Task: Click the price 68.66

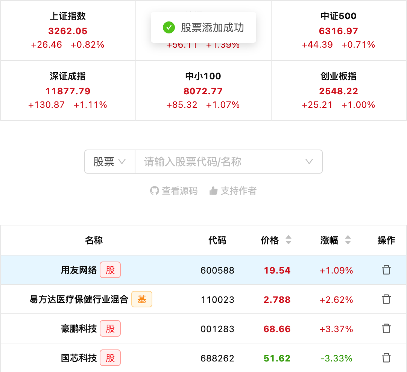Action: (x=277, y=329)
